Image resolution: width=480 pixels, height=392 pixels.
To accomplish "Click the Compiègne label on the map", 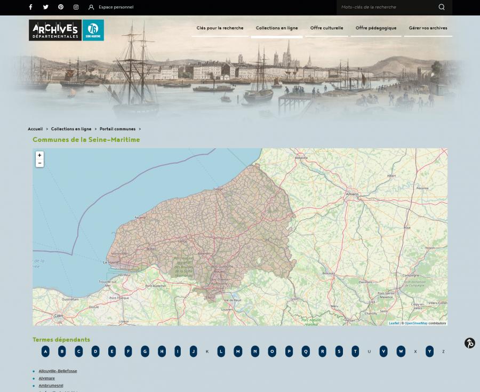I will [411, 275].
